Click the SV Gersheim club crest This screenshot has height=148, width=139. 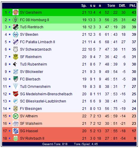click(16, 12)
